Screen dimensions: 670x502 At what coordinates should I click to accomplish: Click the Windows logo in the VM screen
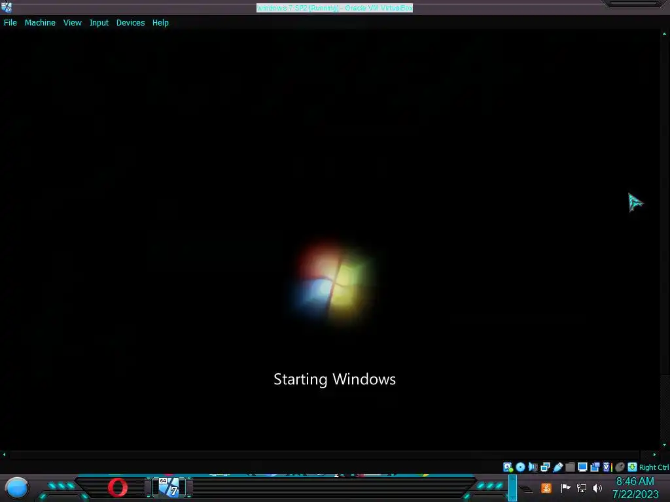333,282
